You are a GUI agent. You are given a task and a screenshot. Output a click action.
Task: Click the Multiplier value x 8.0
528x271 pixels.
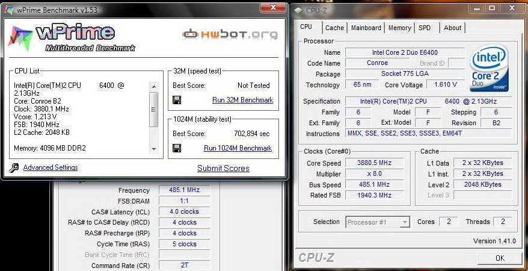tap(374, 174)
